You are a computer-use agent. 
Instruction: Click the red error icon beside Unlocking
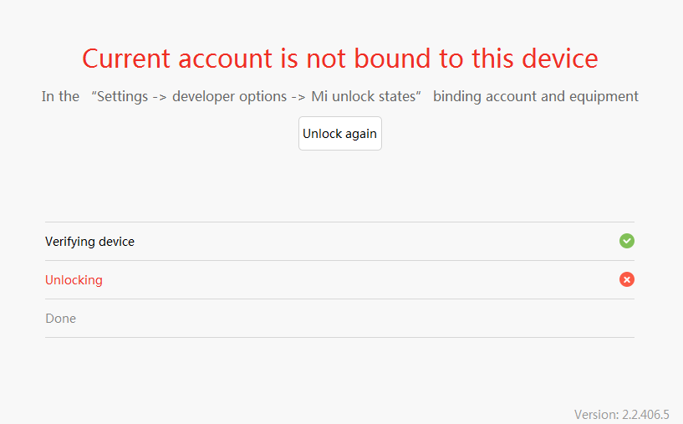coord(627,279)
